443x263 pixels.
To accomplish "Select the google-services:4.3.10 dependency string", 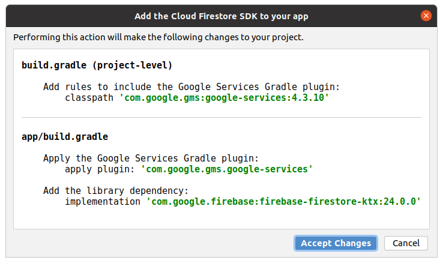I will pyautogui.click(x=224, y=97).
